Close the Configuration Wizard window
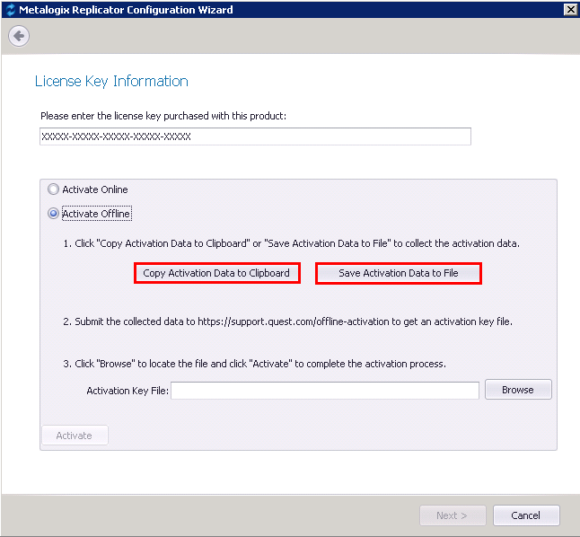 [571, 10]
